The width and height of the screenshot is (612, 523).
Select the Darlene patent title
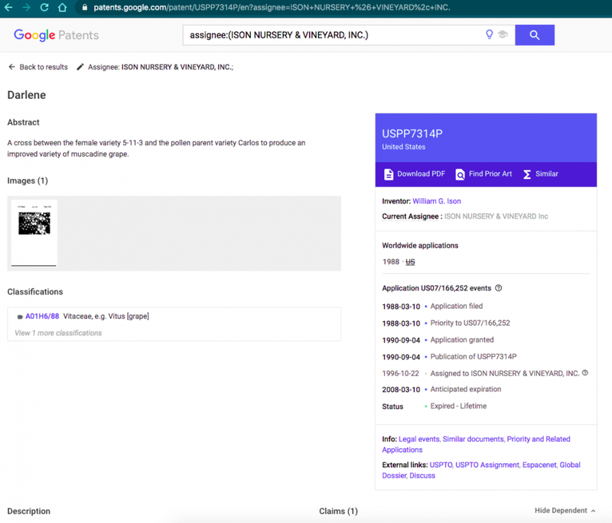tap(27, 95)
